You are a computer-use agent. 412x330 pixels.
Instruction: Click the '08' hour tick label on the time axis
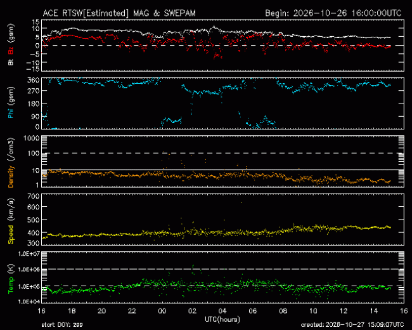coord(283,311)
